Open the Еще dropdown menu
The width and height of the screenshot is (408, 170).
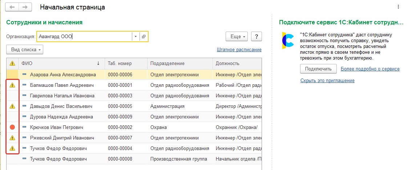tap(237, 37)
